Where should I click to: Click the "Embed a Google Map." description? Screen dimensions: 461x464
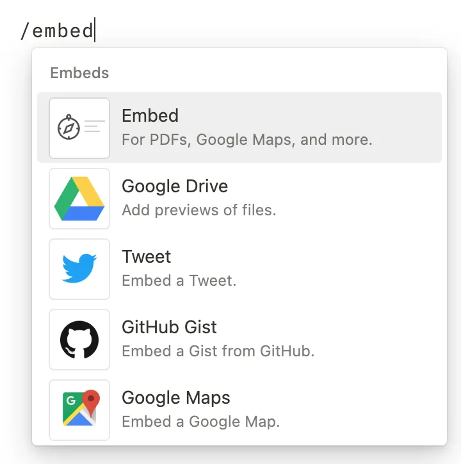click(x=201, y=422)
